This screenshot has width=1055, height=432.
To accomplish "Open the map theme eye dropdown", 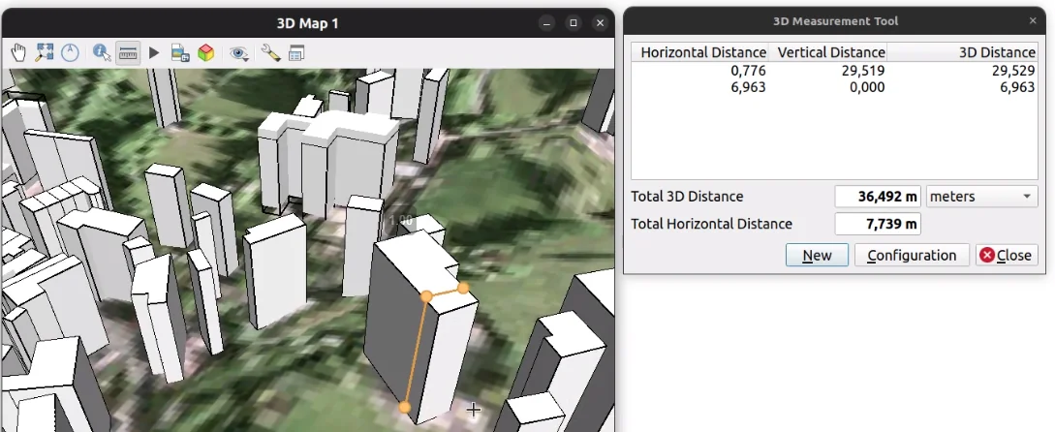I will 239,53.
